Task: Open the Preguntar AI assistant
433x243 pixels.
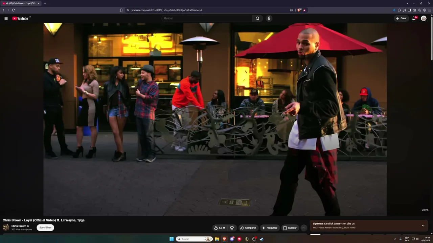Action: 270,228
